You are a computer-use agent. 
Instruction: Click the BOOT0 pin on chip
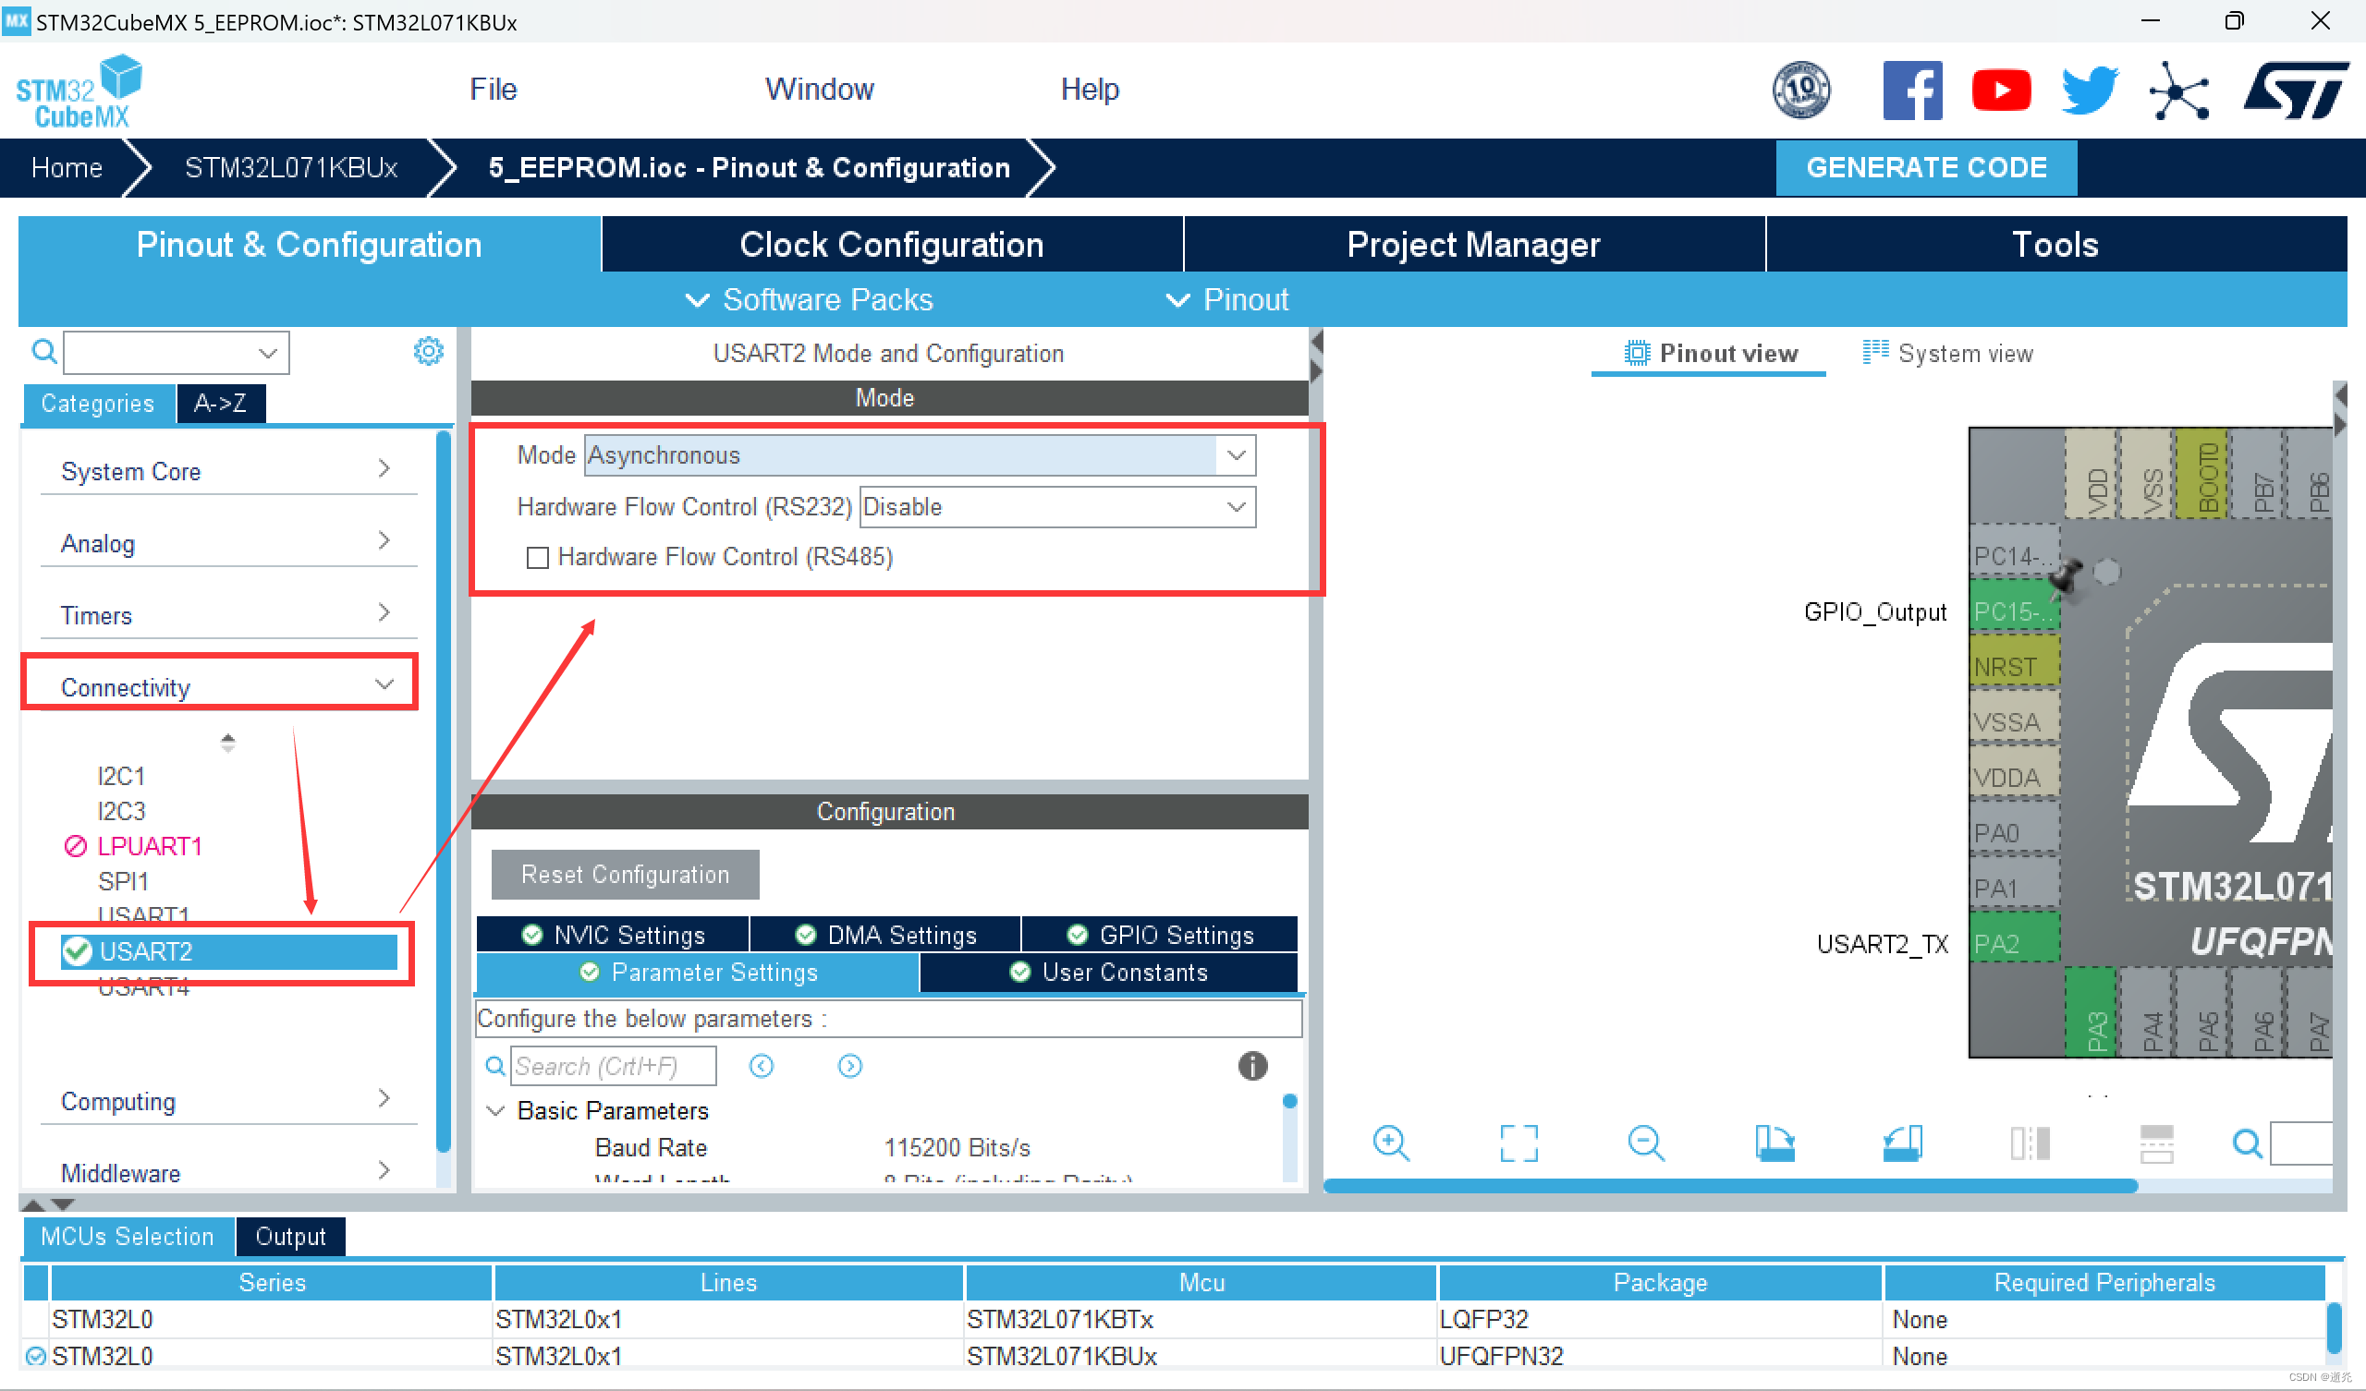pyautogui.click(x=2201, y=474)
